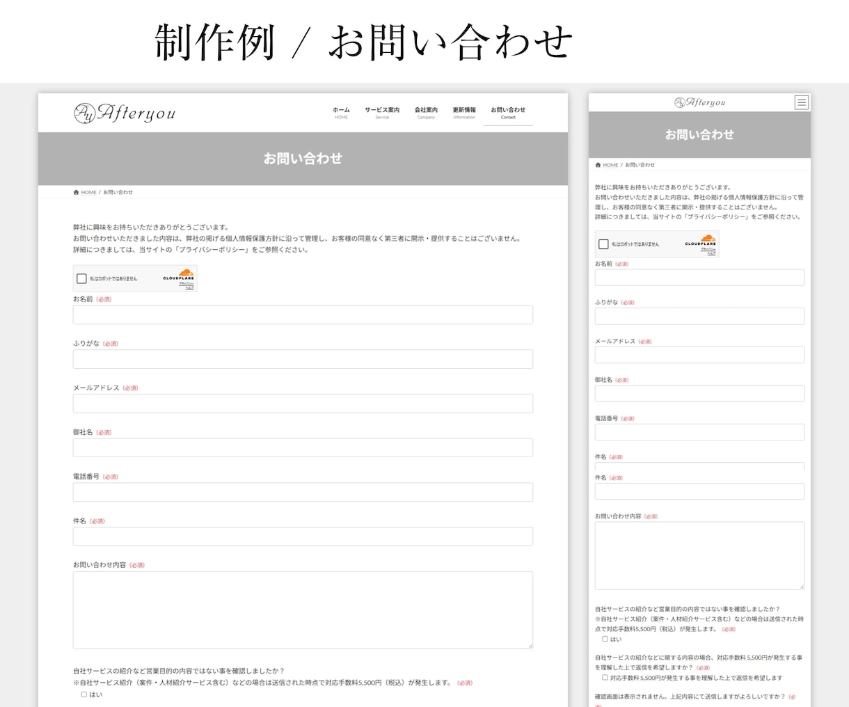Click the home icon in the mobile breadcrumb
The height and width of the screenshot is (707, 849).
(x=598, y=165)
